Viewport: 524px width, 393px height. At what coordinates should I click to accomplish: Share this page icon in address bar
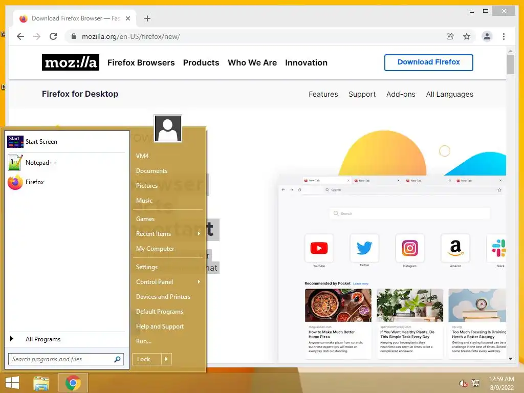pyautogui.click(x=450, y=36)
